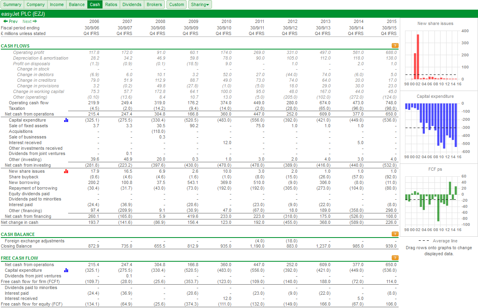The width and height of the screenshot is (478, 308).
Task: Open the help icon for the FREE CASH FLOW section
Action: (x=395, y=258)
